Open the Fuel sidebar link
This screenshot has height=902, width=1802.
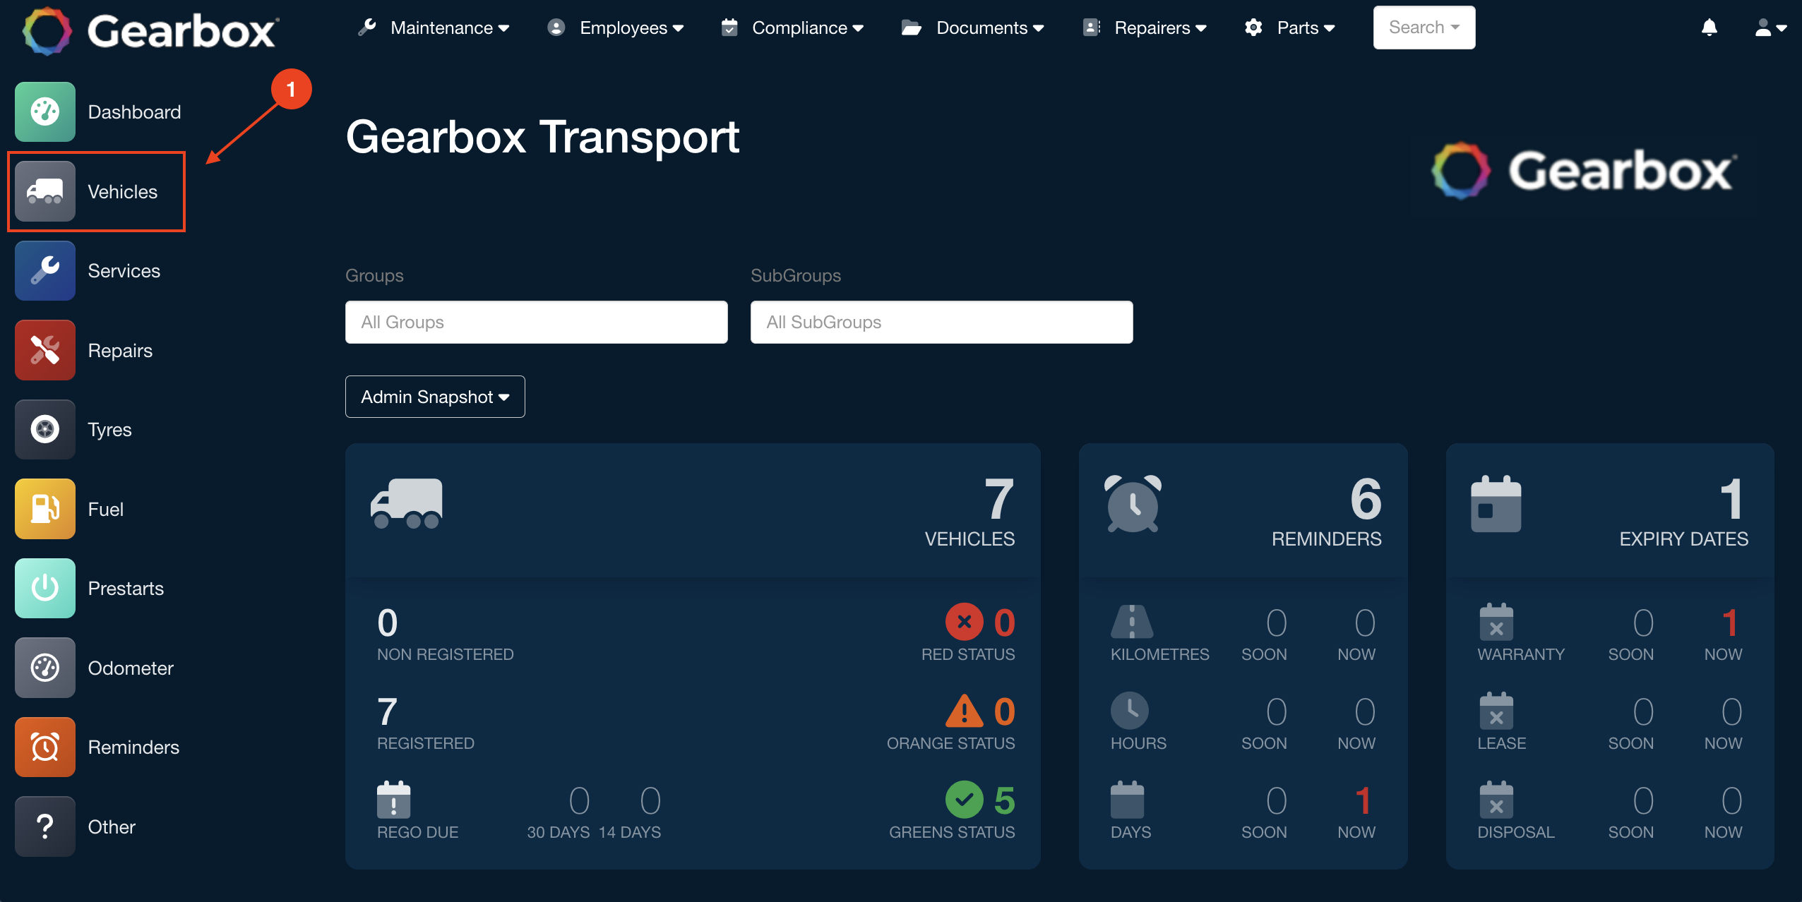coord(105,509)
